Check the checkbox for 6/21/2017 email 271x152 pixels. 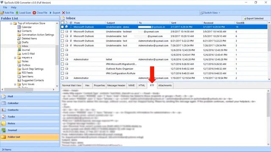62,41
